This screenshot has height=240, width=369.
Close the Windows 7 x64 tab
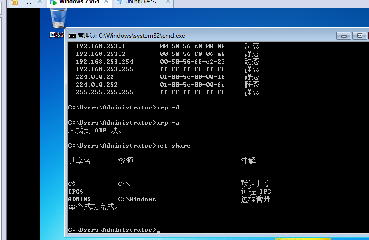(x=106, y=1)
